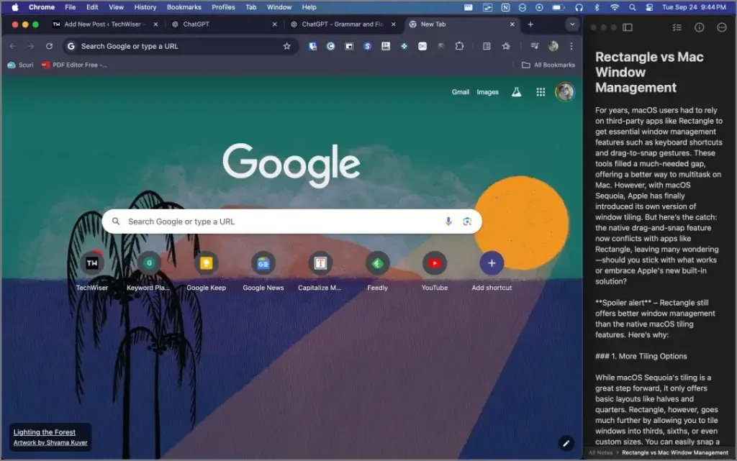Image resolution: width=737 pixels, height=461 pixels.
Task: Show note info in notes window
Action: [700, 27]
